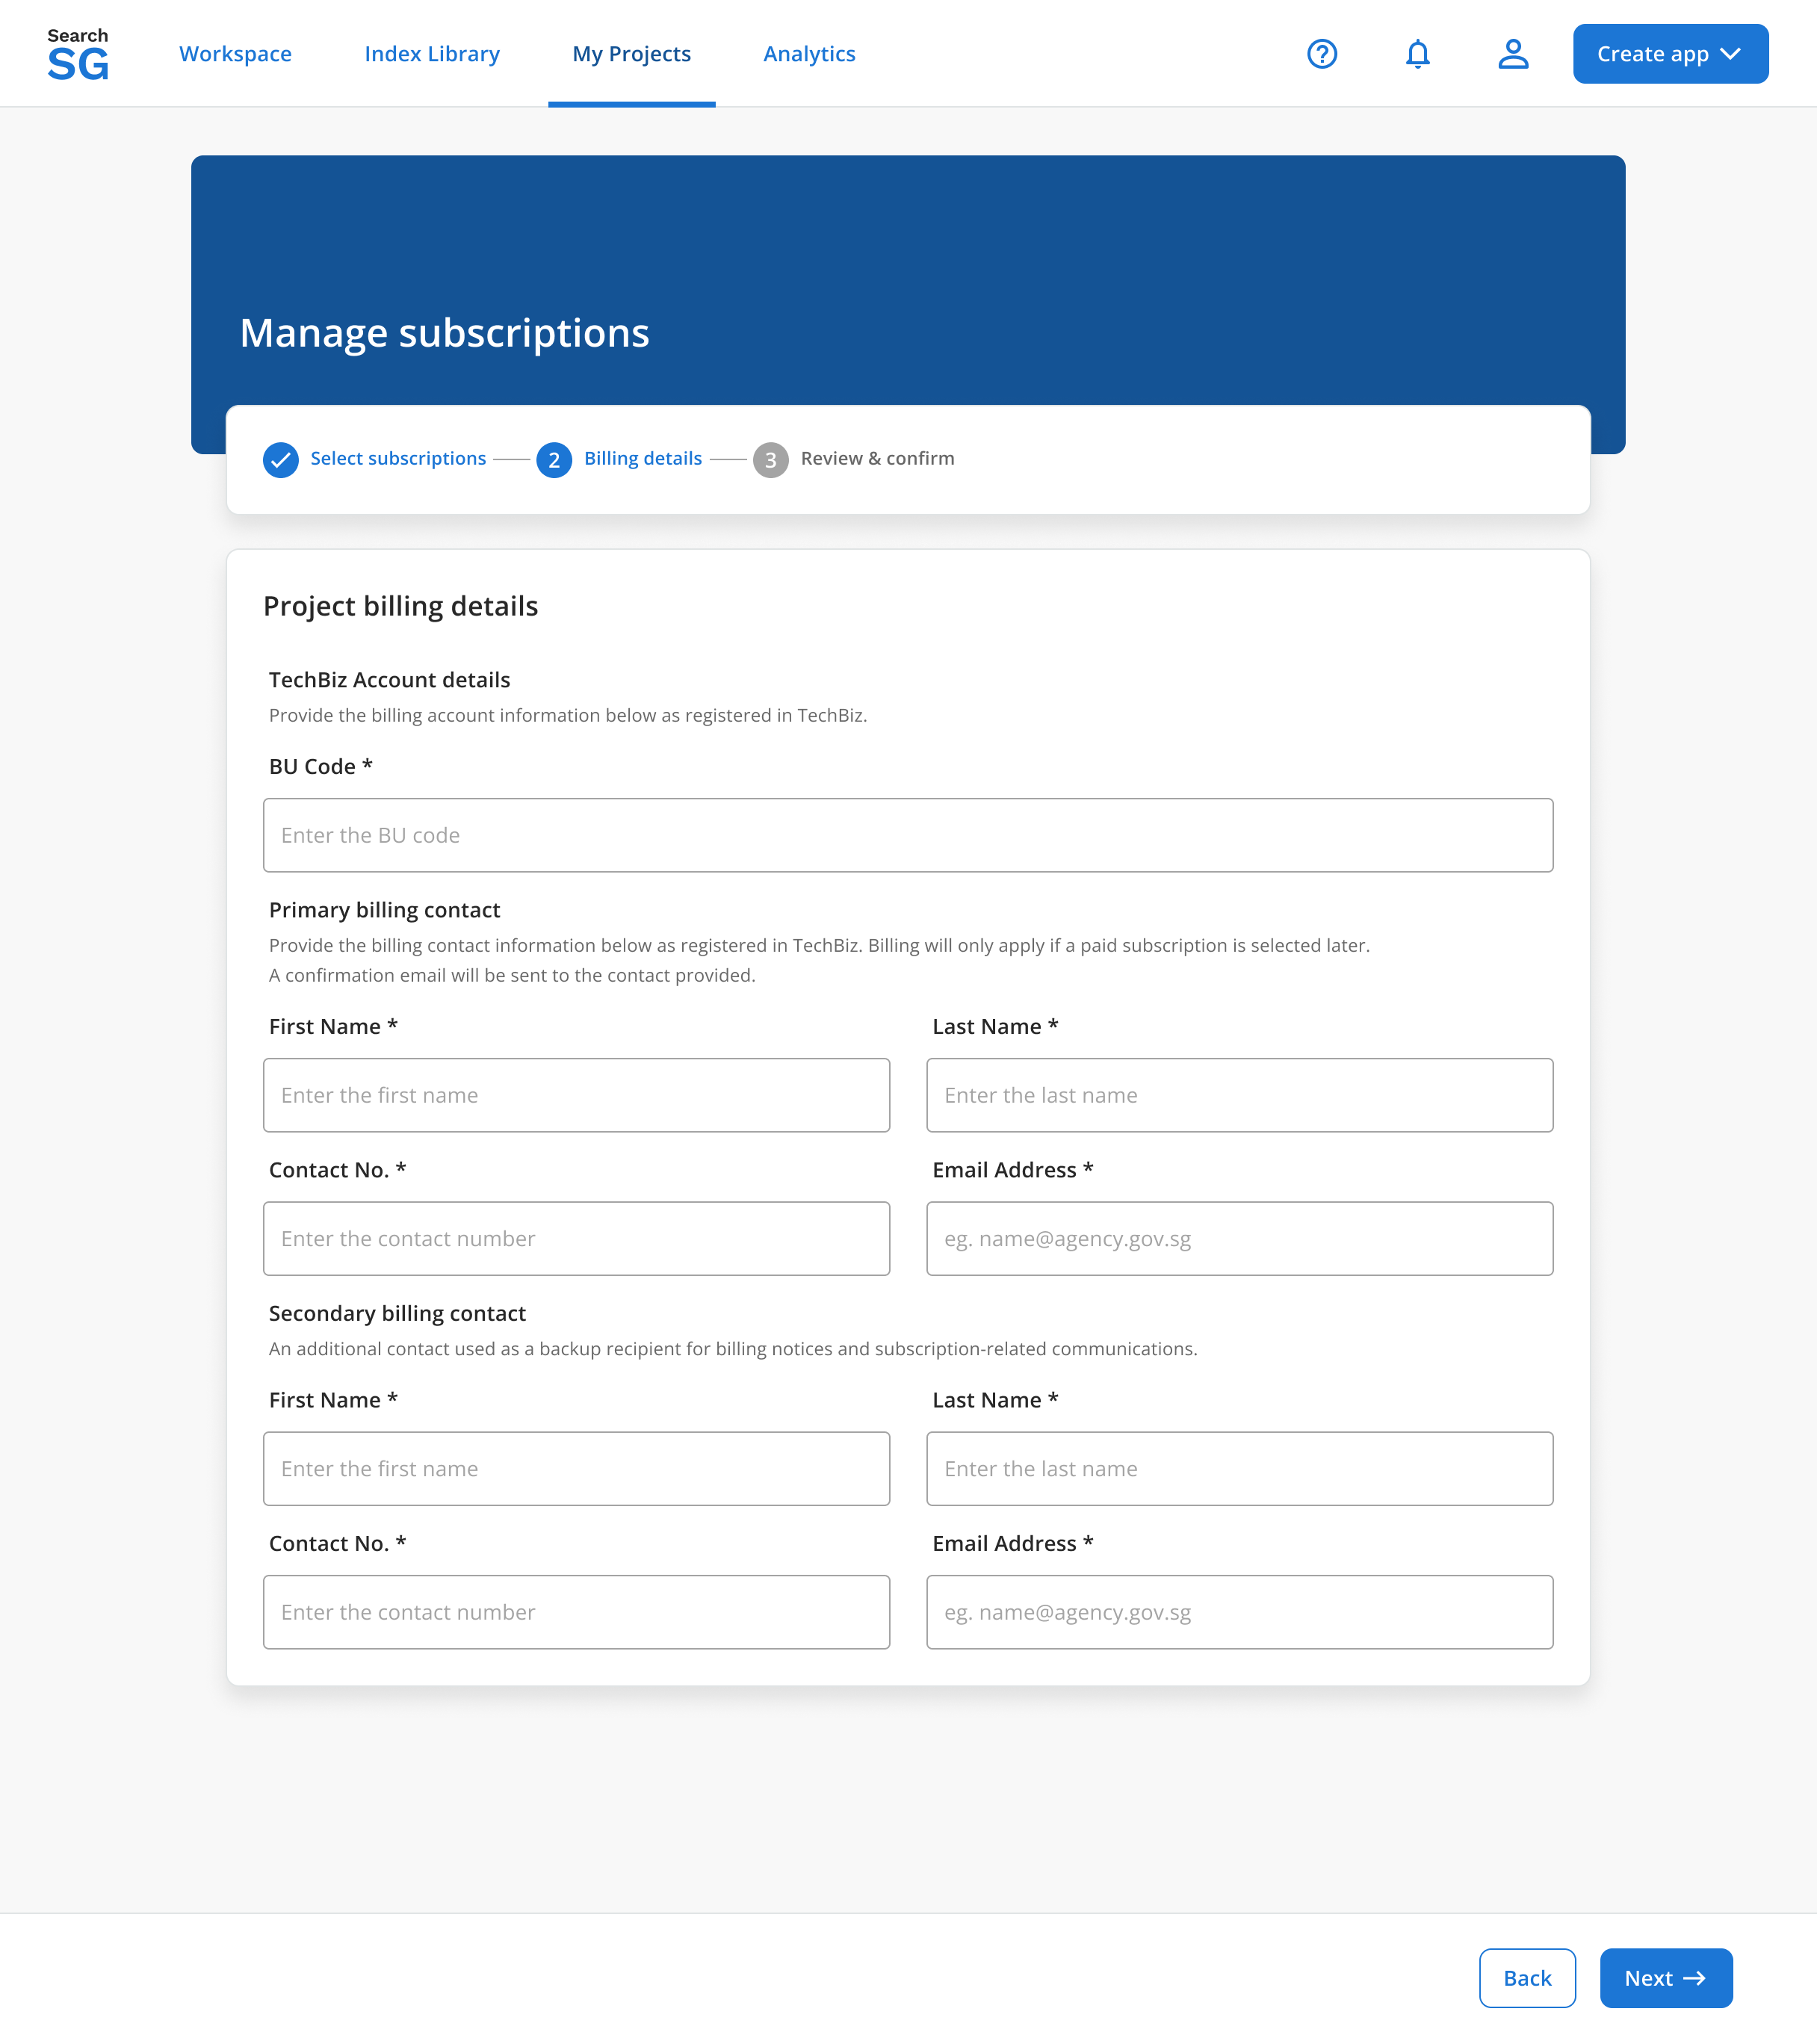Open the notifications bell icon
The image size is (1817, 2044).
click(1417, 54)
